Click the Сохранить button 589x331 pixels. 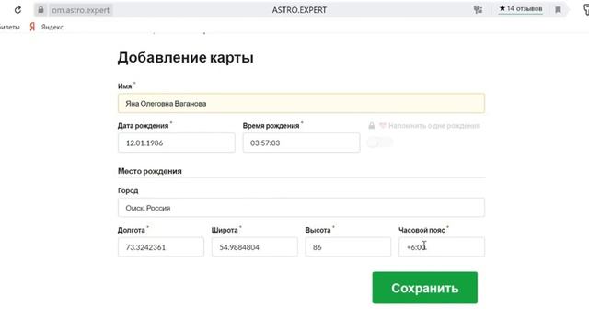point(425,288)
